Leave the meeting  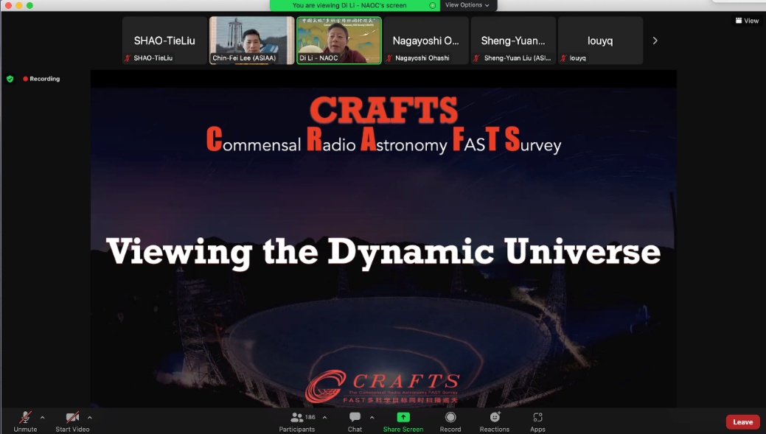coord(742,421)
